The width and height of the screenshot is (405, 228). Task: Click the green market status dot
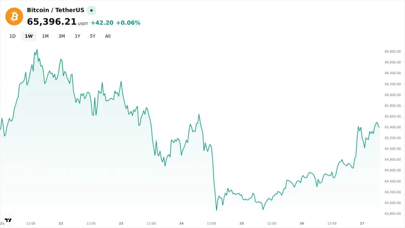[91, 10]
